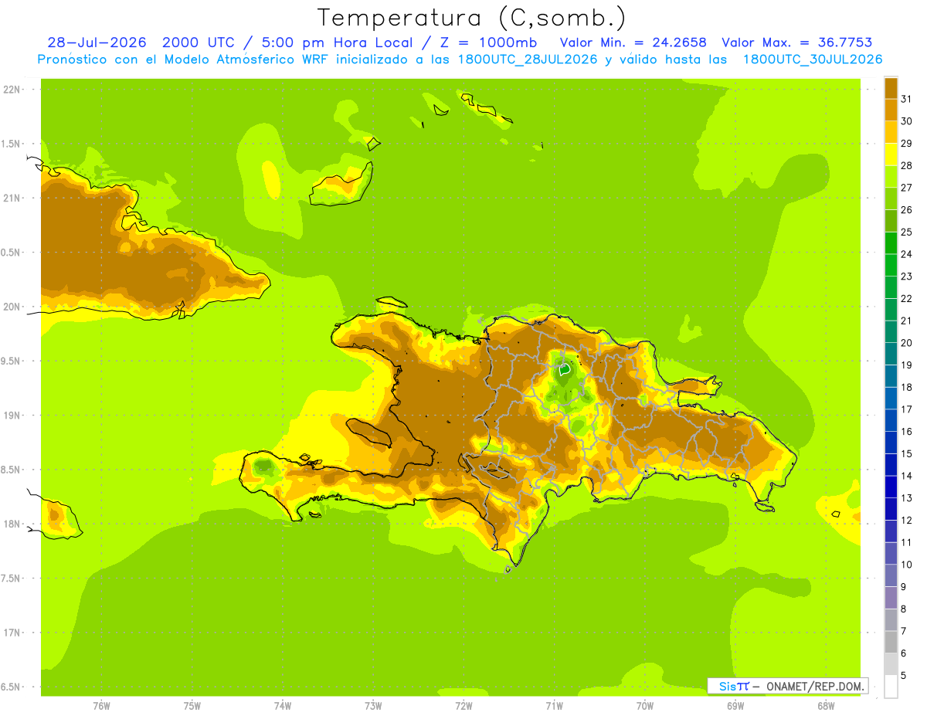Click the legend value 5
Image resolution: width=927 pixels, height=716 pixels.
coord(904,676)
